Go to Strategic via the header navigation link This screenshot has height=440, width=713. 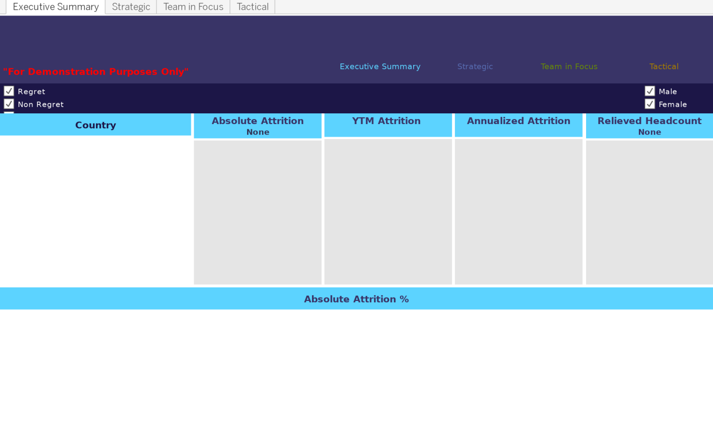(475, 66)
